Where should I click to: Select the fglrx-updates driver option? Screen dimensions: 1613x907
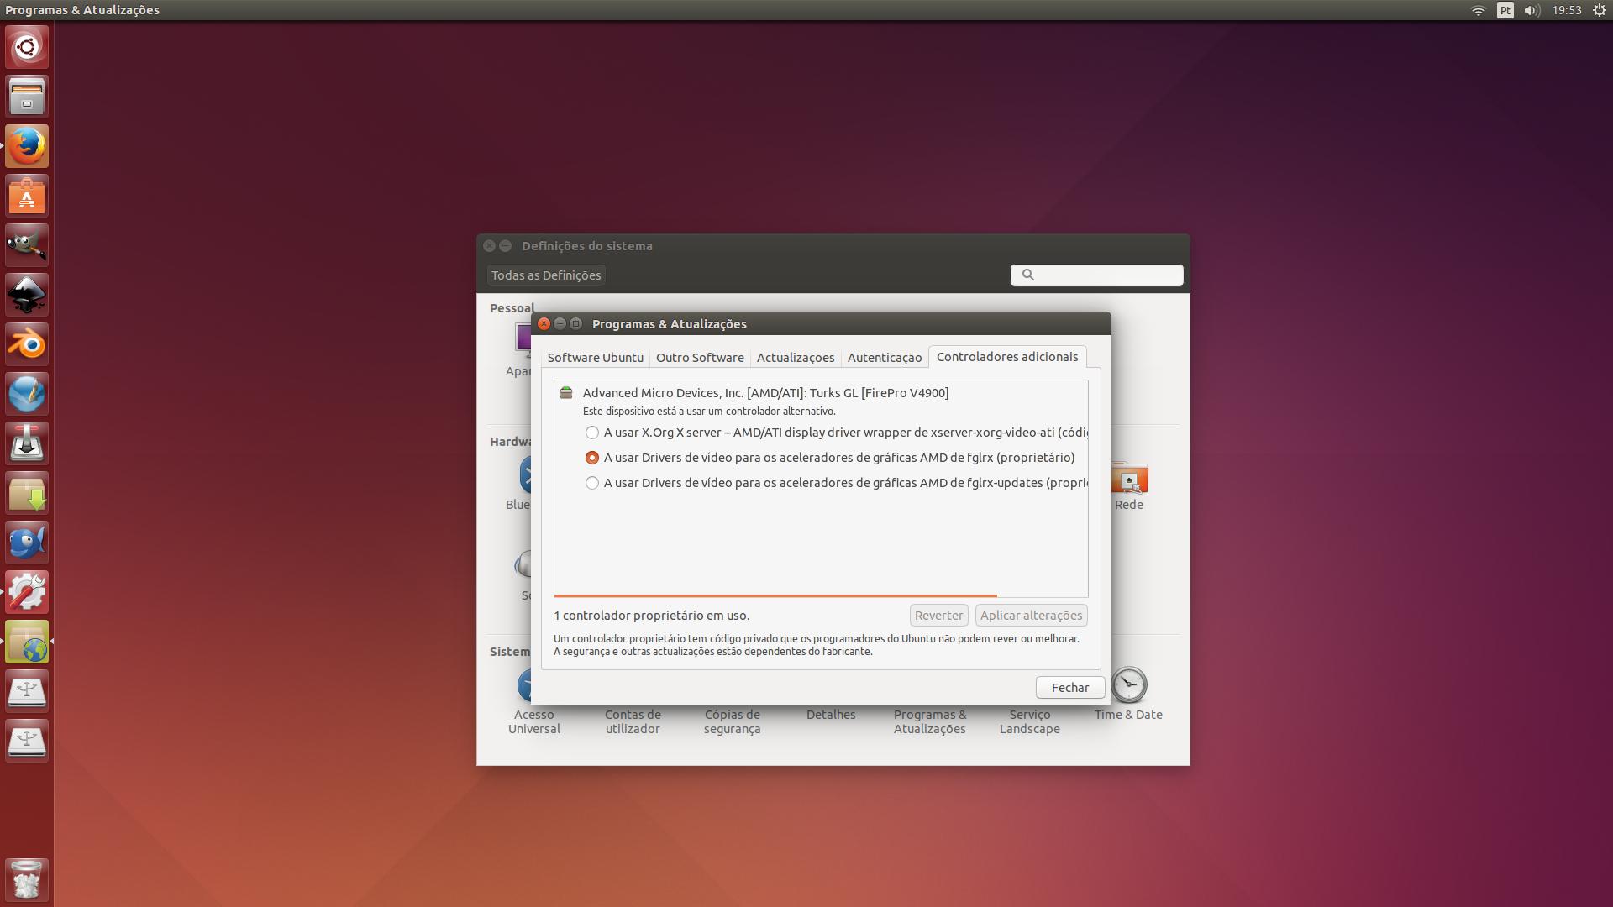tap(838, 483)
